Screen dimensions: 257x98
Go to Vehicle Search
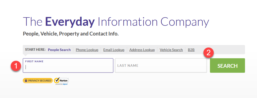pyautogui.click(x=171, y=50)
